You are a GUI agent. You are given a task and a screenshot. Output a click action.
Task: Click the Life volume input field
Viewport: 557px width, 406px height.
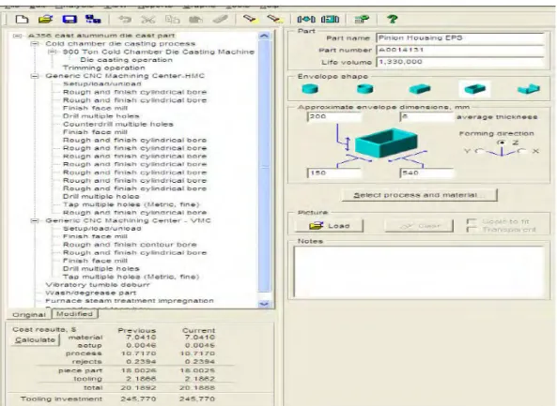460,62
